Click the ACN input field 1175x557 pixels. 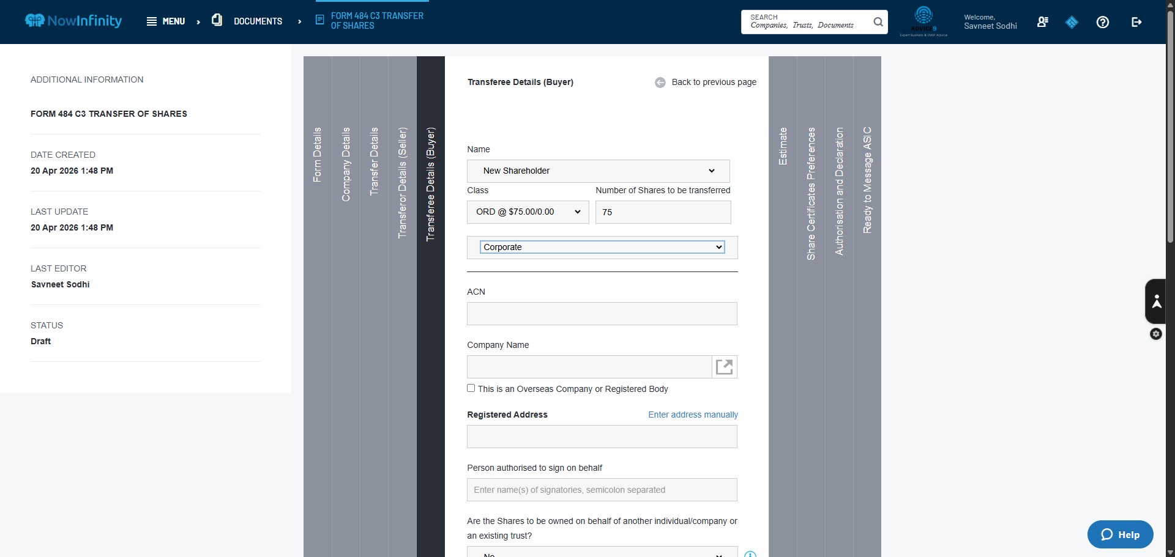pos(602,314)
